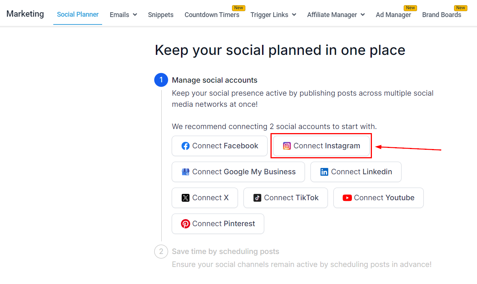The width and height of the screenshot is (477, 284).
Task: Click the X logo icon
Action: 185,198
